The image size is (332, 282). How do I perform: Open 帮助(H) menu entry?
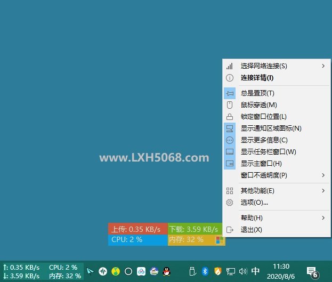point(277,218)
